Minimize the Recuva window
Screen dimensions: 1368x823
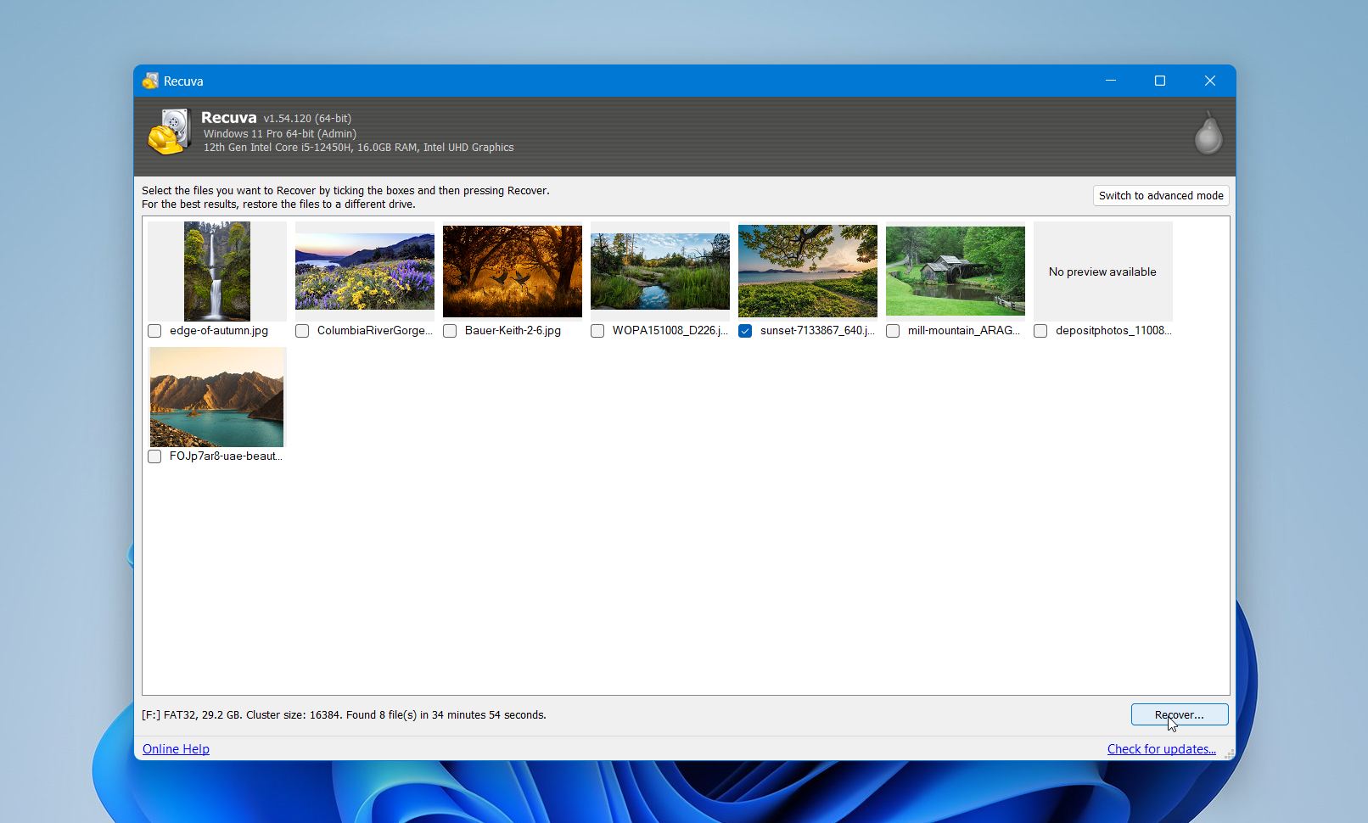[1111, 81]
